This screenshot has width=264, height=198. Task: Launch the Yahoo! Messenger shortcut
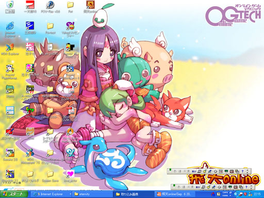click(70, 29)
